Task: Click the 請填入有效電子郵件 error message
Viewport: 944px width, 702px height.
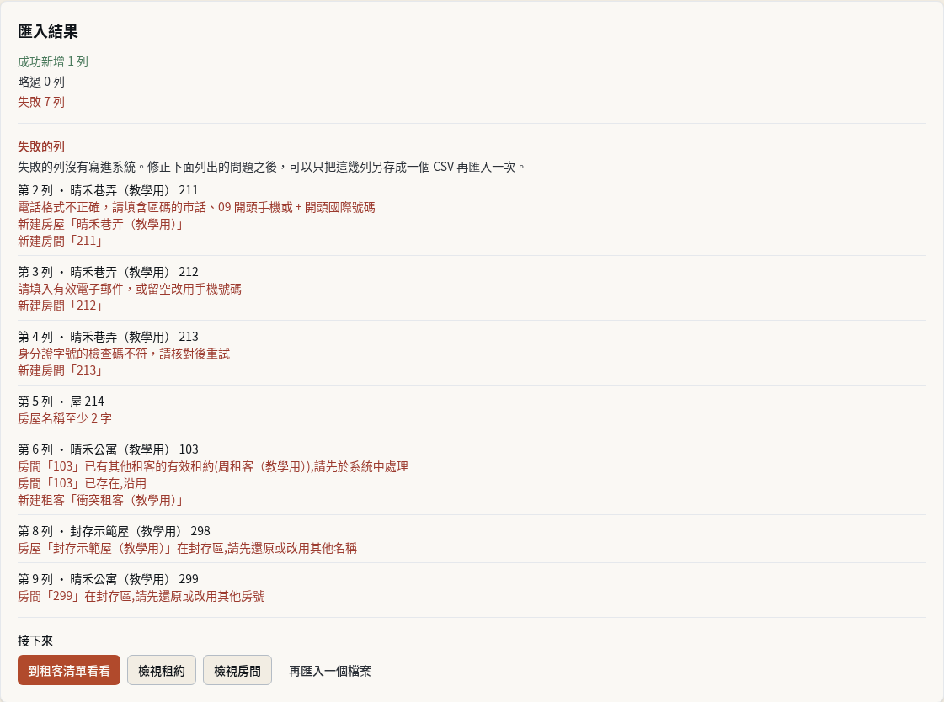Action: click(130, 290)
